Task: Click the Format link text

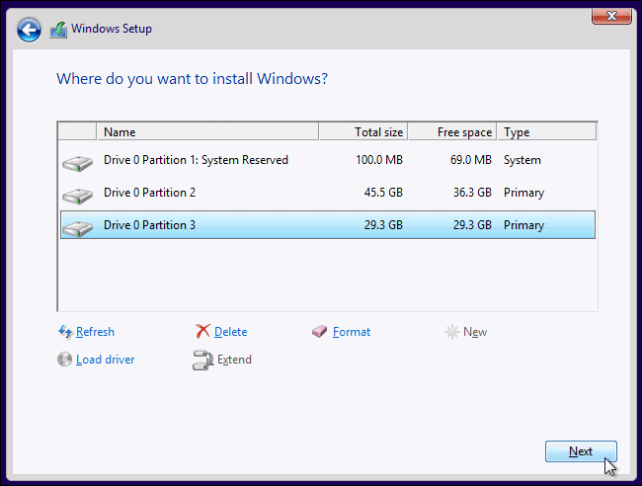Action: point(352,332)
